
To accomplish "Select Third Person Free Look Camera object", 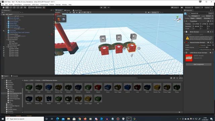I will pyautogui.click(x=19, y=32).
